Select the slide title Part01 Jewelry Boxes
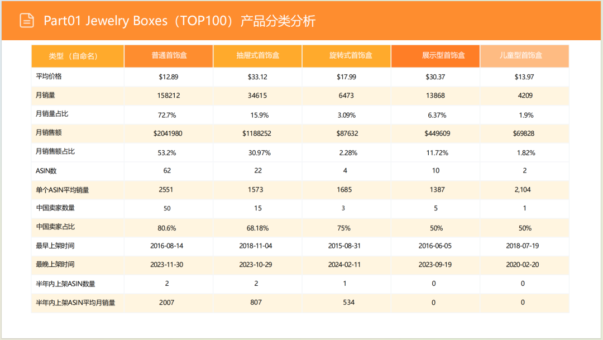The height and width of the screenshot is (340, 603). point(106,21)
